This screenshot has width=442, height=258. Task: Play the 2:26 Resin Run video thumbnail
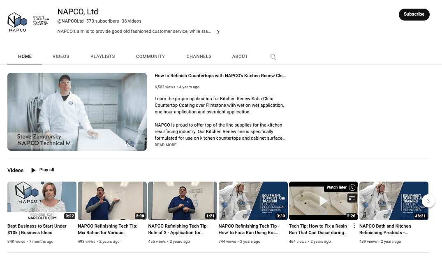point(323,201)
